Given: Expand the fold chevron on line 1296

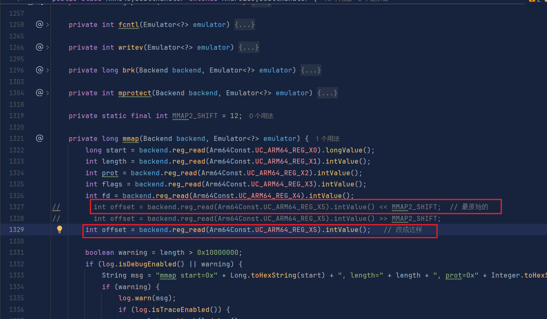Looking at the screenshot, I should pyautogui.click(x=48, y=70).
